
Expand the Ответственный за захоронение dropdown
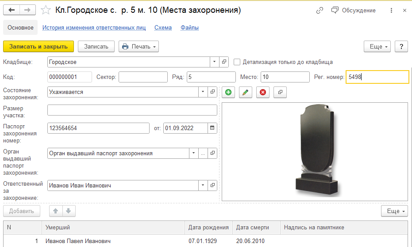click(203, 185)
